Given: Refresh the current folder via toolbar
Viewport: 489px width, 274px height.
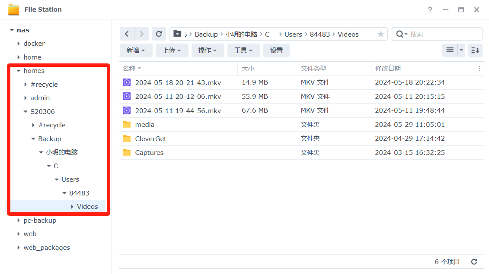Looking at the screenshot, I should pyautogui.click(x=159, y=34).
